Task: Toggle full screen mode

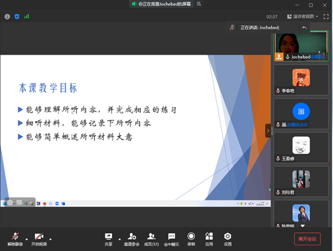Action: pyautogui.click(x=326, y=17)
